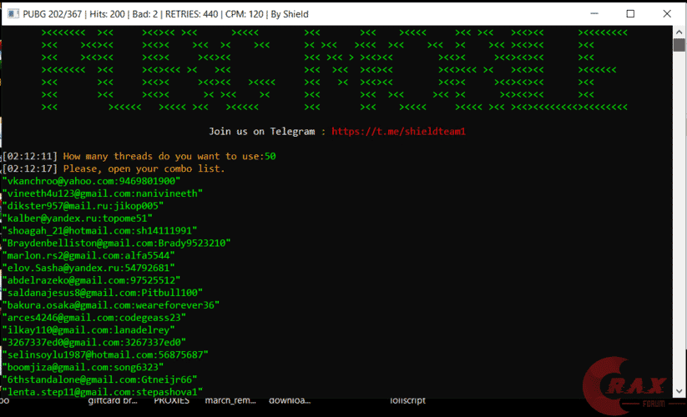Select the 'downloa...' desktop item label
687x417 pixels.
coord(290,400)
